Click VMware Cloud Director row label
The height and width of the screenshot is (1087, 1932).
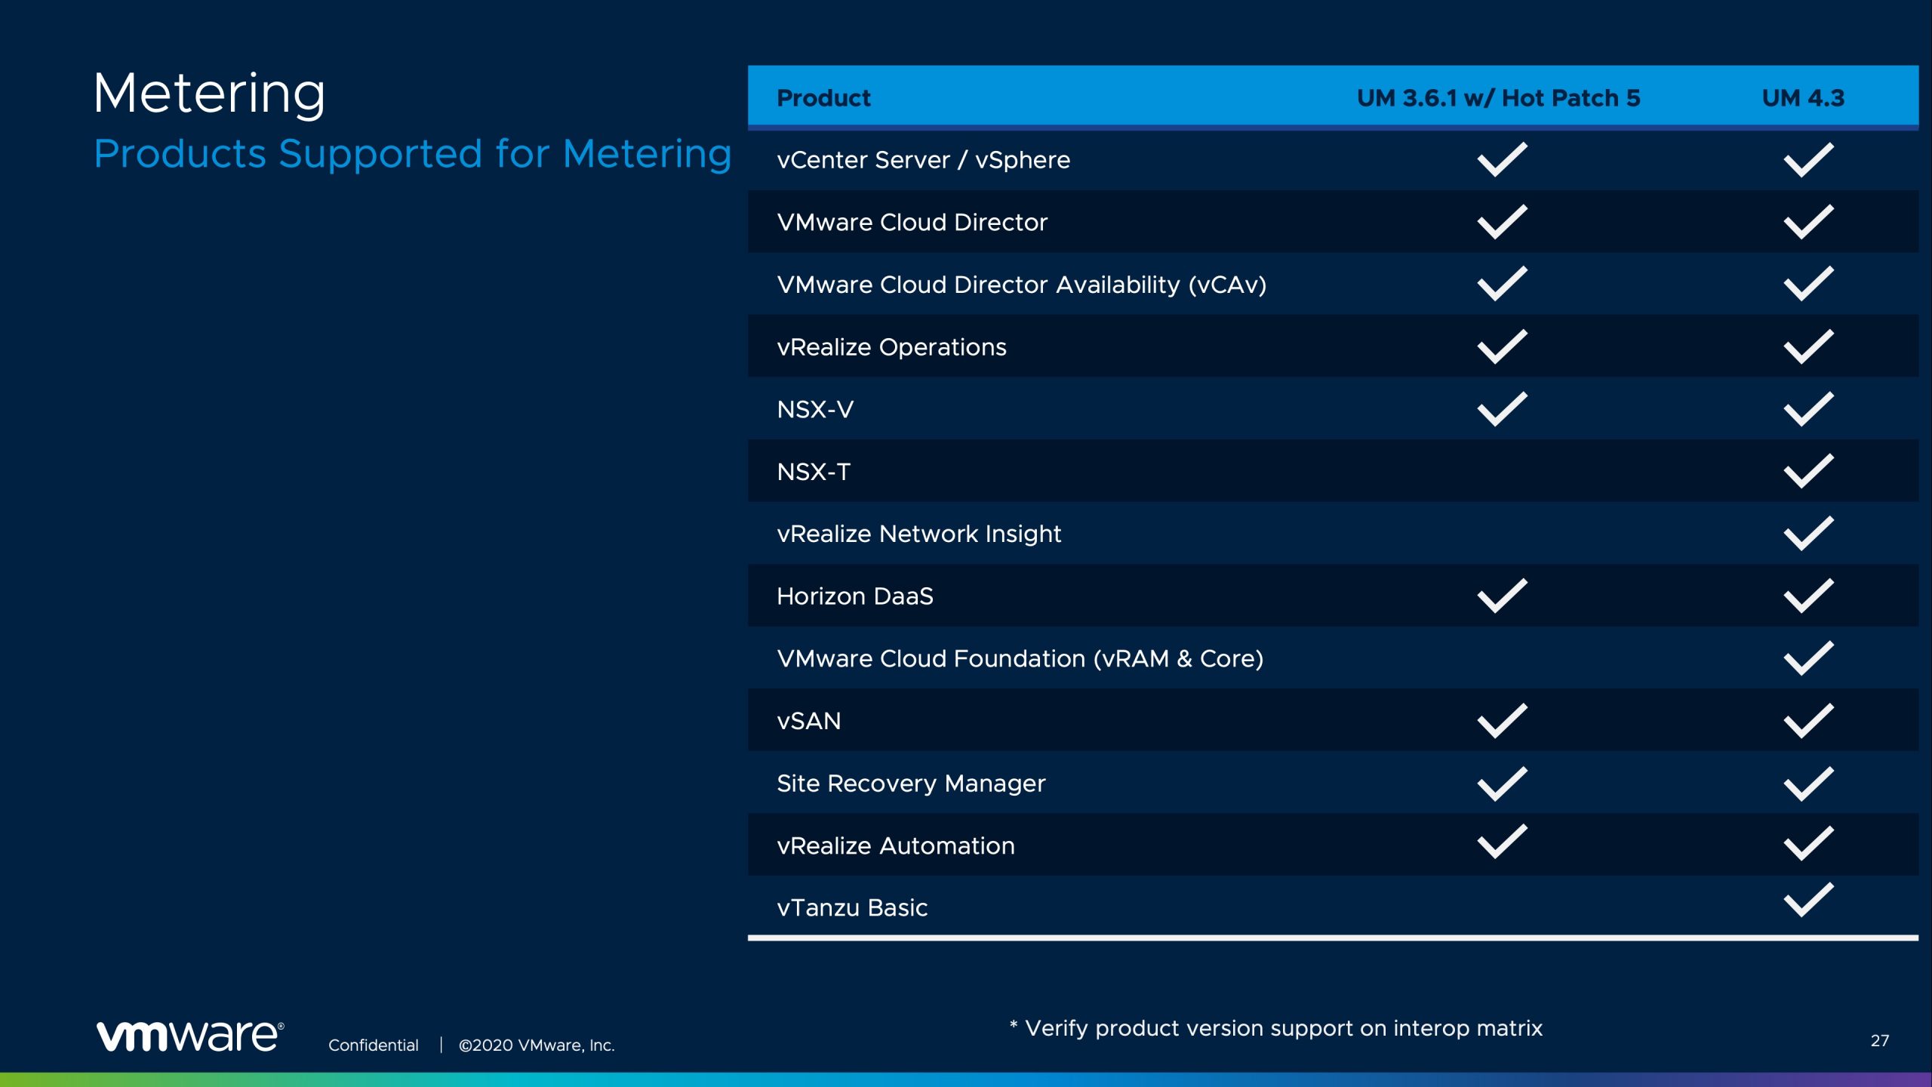click(912, 222)
